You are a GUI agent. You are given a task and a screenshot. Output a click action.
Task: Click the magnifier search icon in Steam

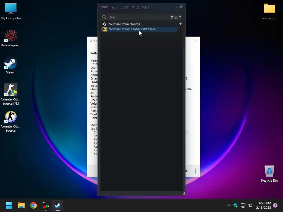tap(104, 17)
